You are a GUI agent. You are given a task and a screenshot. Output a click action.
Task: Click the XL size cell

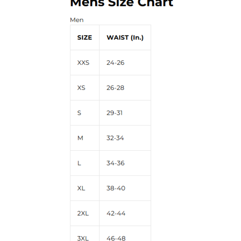81,188
